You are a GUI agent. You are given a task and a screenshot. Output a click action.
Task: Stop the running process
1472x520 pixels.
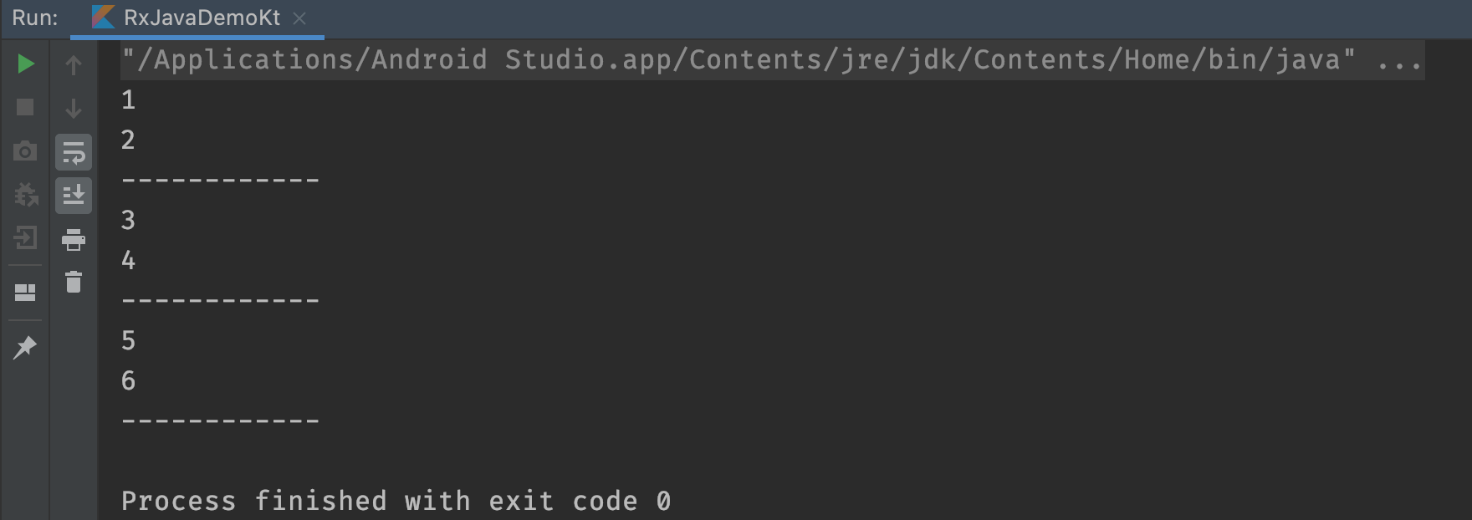point(25,107)
